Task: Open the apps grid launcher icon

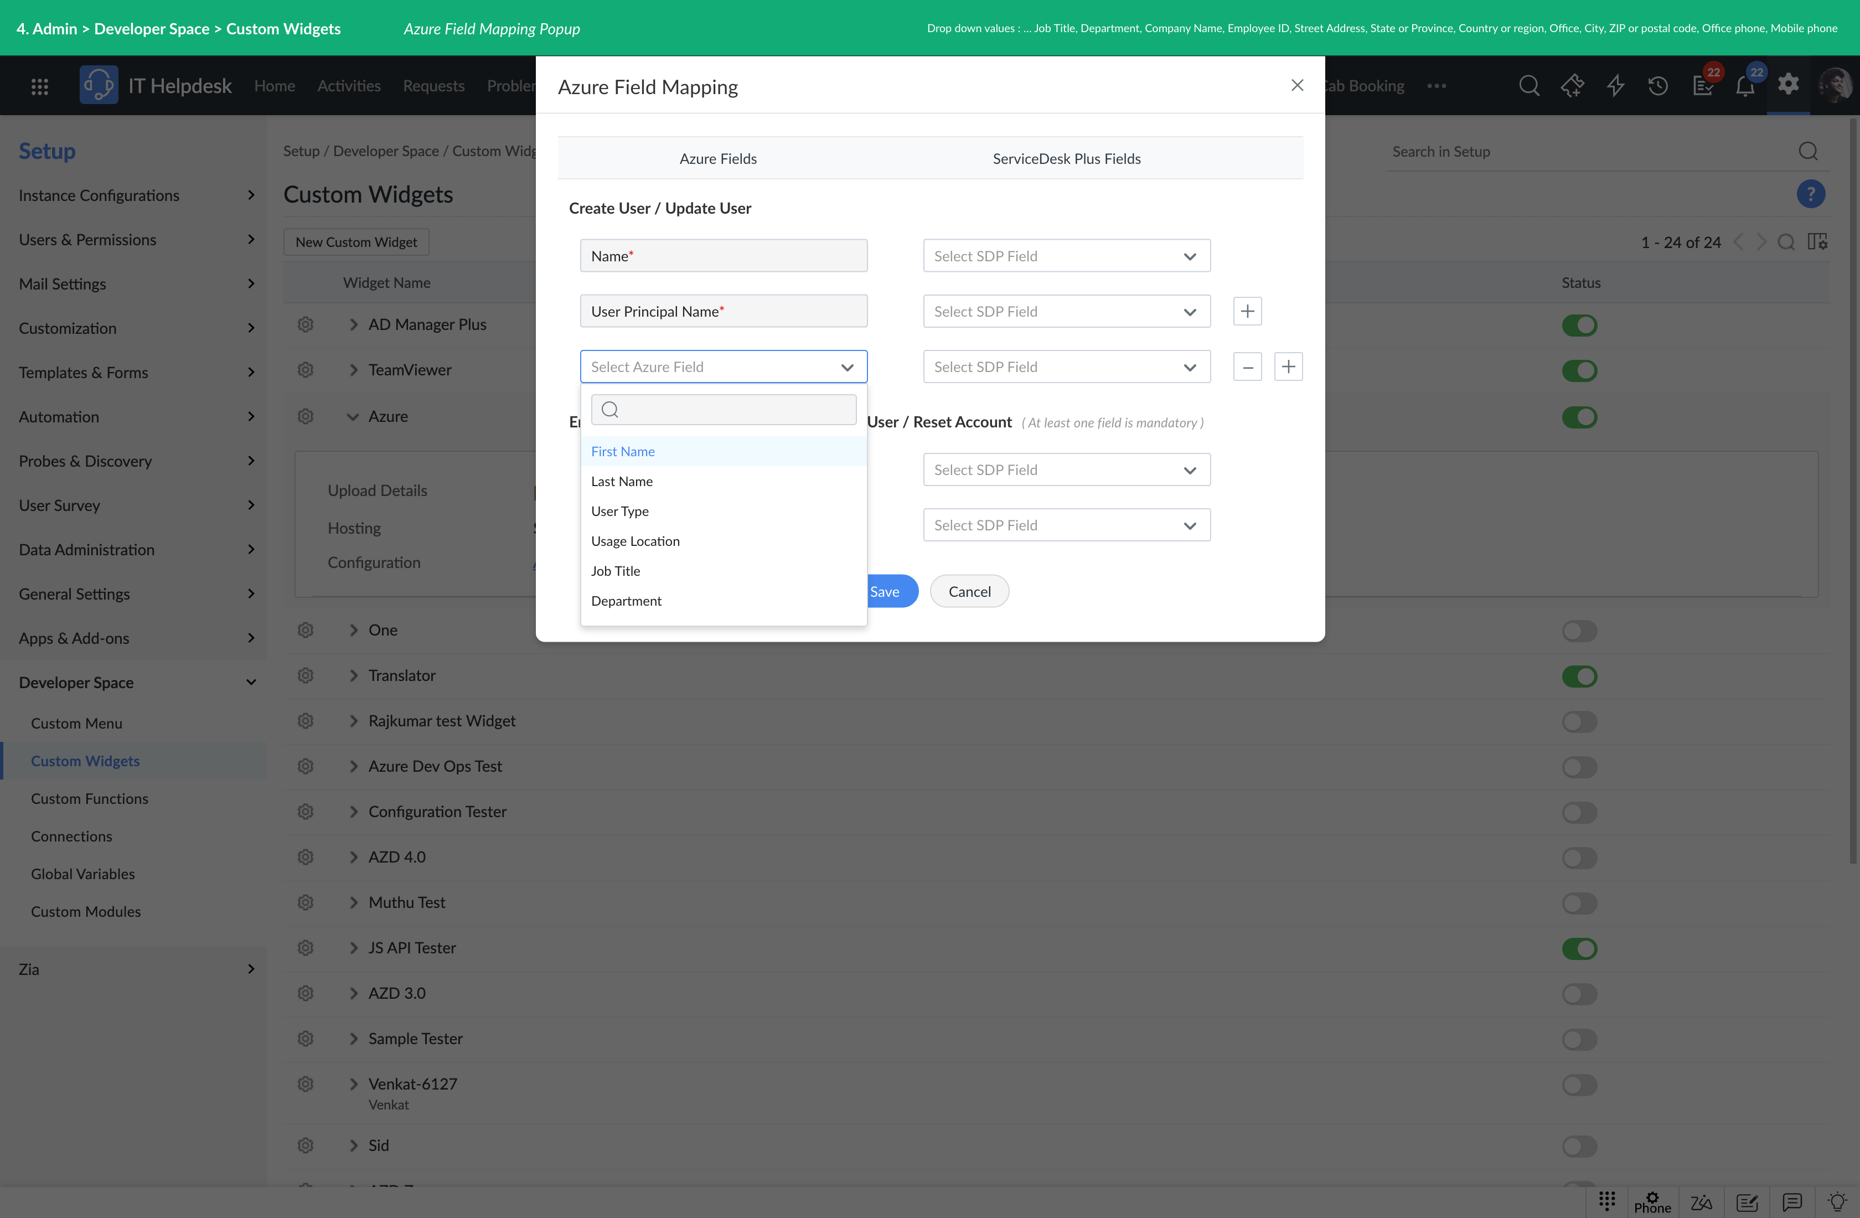Action: tap(40, 86)
